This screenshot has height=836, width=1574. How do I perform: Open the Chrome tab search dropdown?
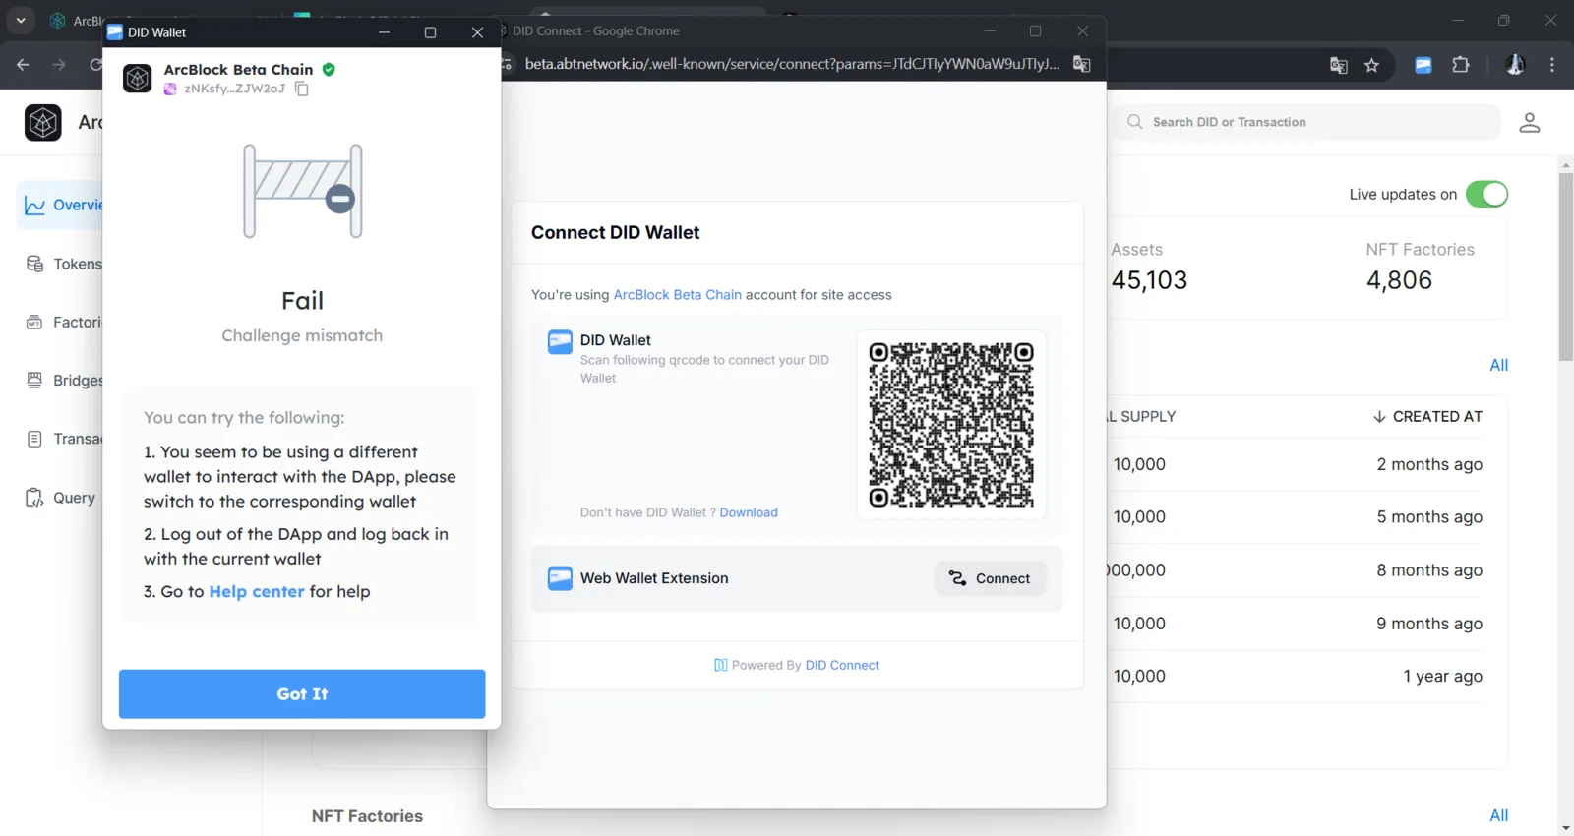click(x=21, y=20)
